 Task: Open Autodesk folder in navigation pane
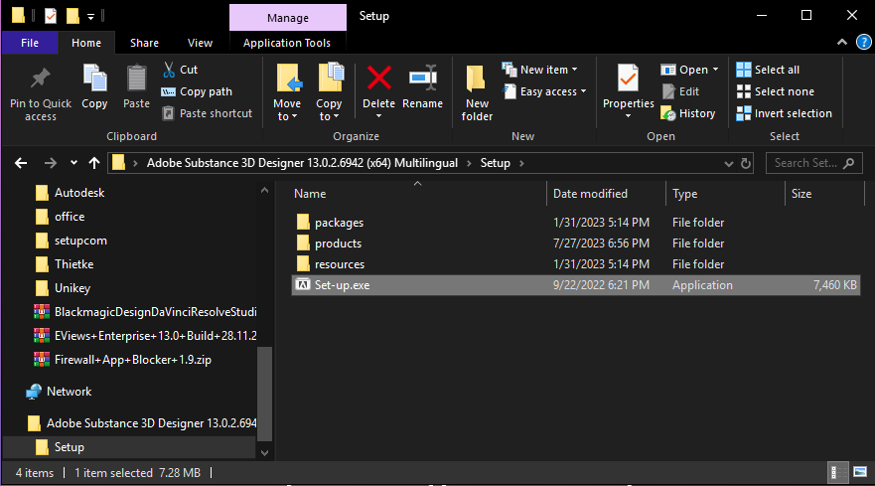coord(79,193)
